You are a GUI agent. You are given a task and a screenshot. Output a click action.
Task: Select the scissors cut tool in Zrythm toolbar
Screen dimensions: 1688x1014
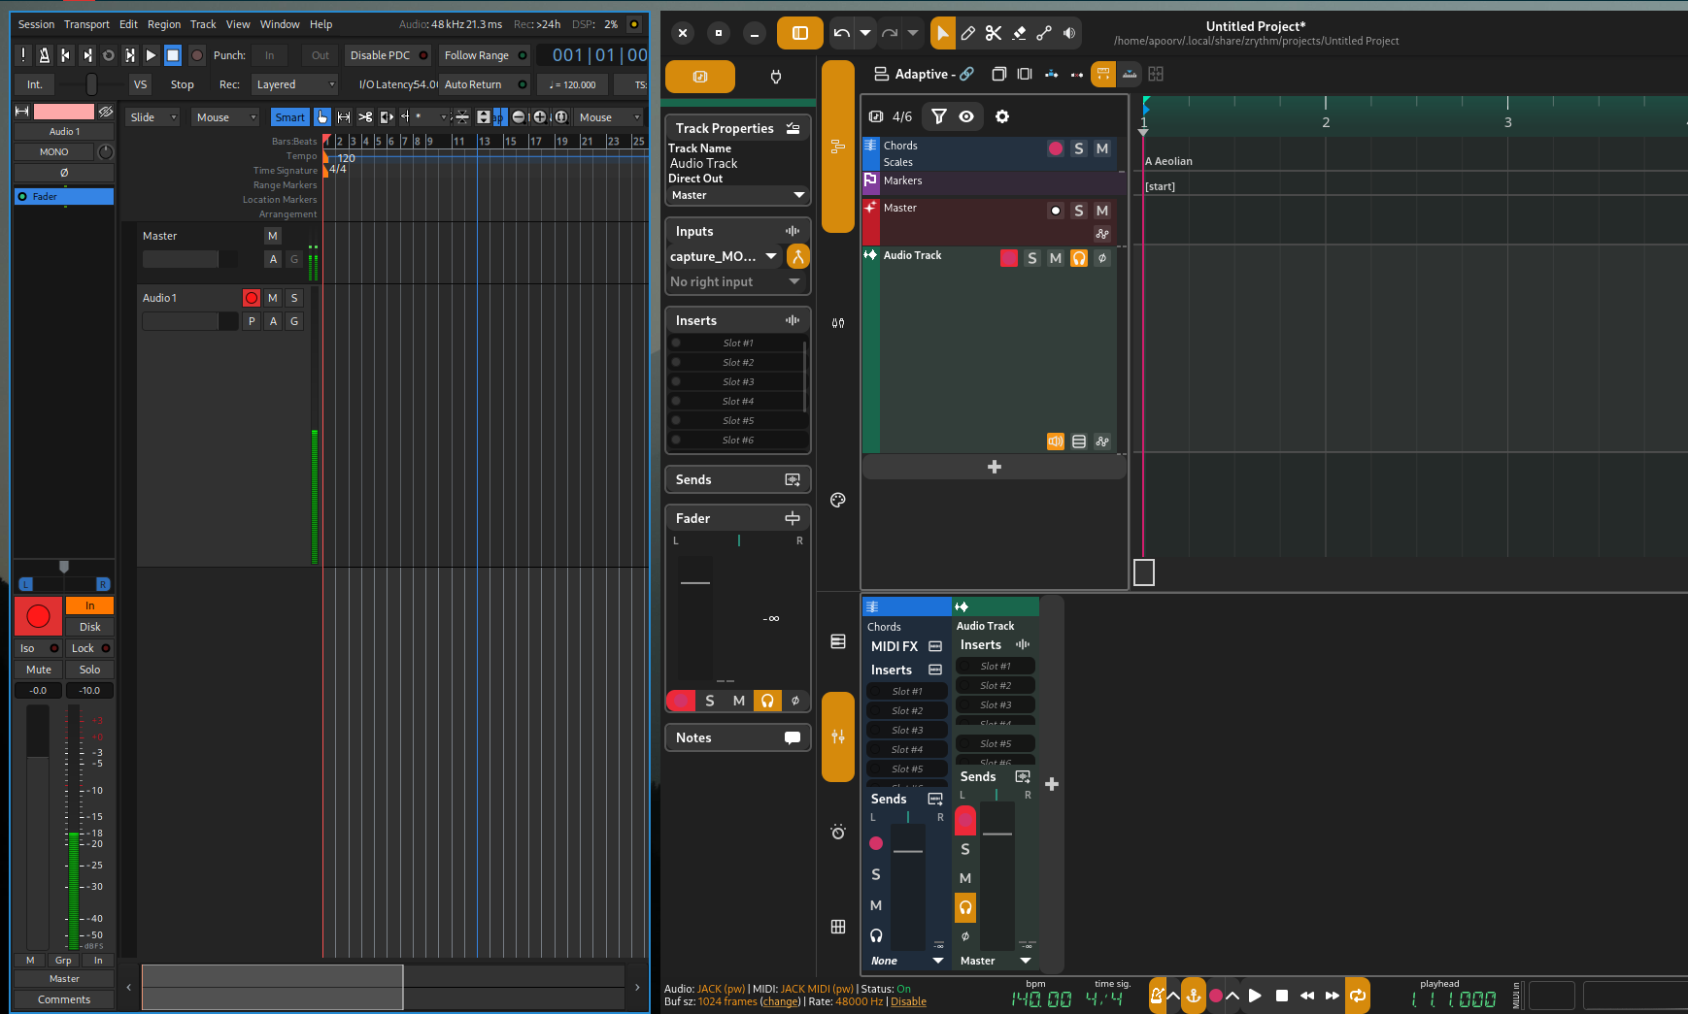click(x=993, y=33)
